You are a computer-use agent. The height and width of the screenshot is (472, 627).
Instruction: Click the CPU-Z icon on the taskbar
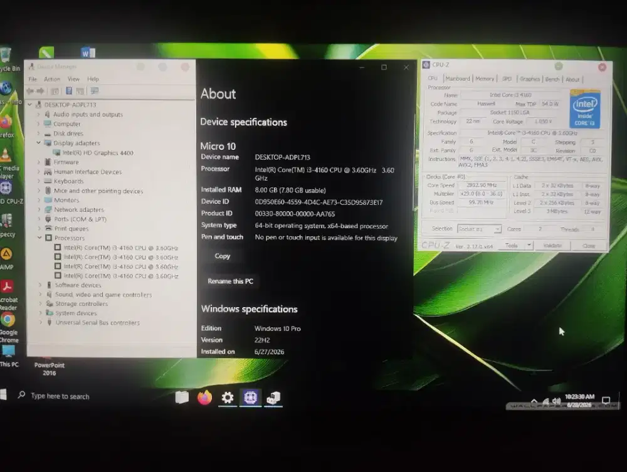pyautogui.click(x=250, y=397)
